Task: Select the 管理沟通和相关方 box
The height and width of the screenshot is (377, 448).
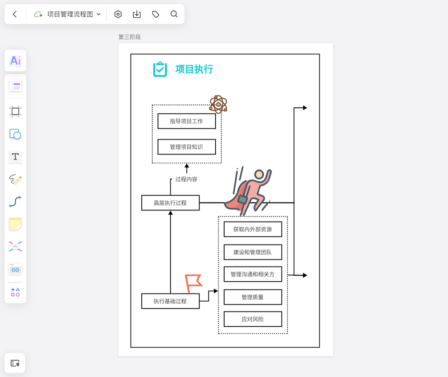Action: (253, 274)
